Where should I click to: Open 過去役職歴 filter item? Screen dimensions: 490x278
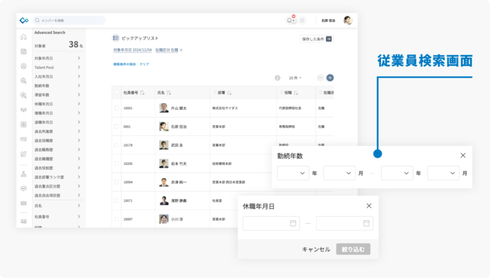(57, 141)
